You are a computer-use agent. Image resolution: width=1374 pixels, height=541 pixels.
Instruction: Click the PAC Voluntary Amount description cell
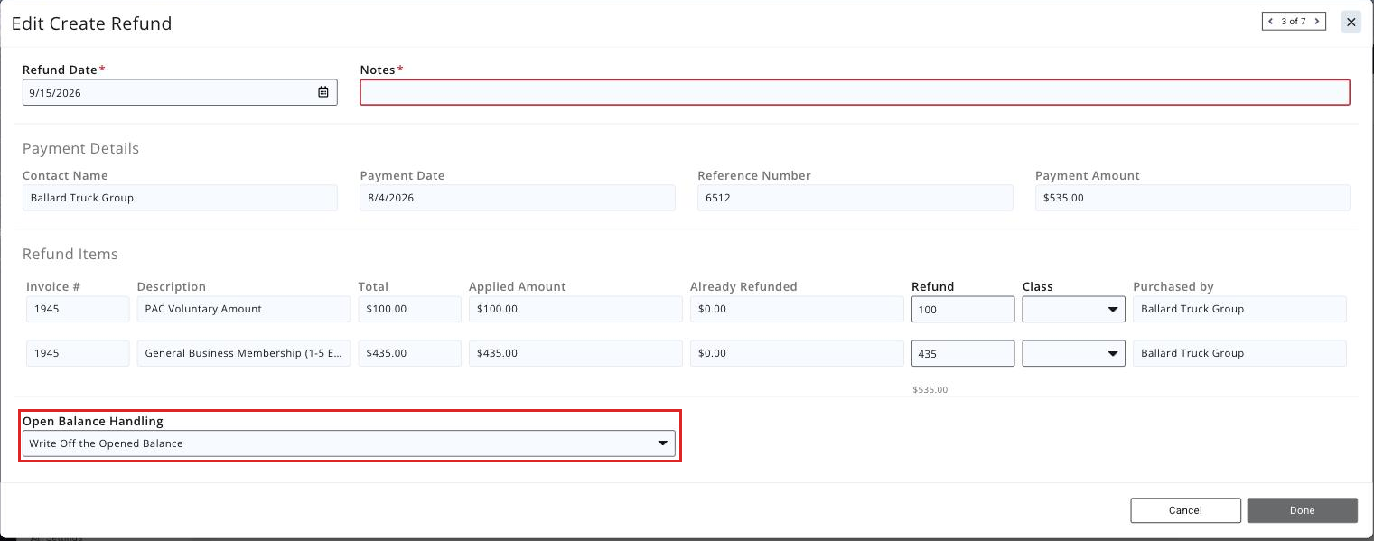pos(244,309)
